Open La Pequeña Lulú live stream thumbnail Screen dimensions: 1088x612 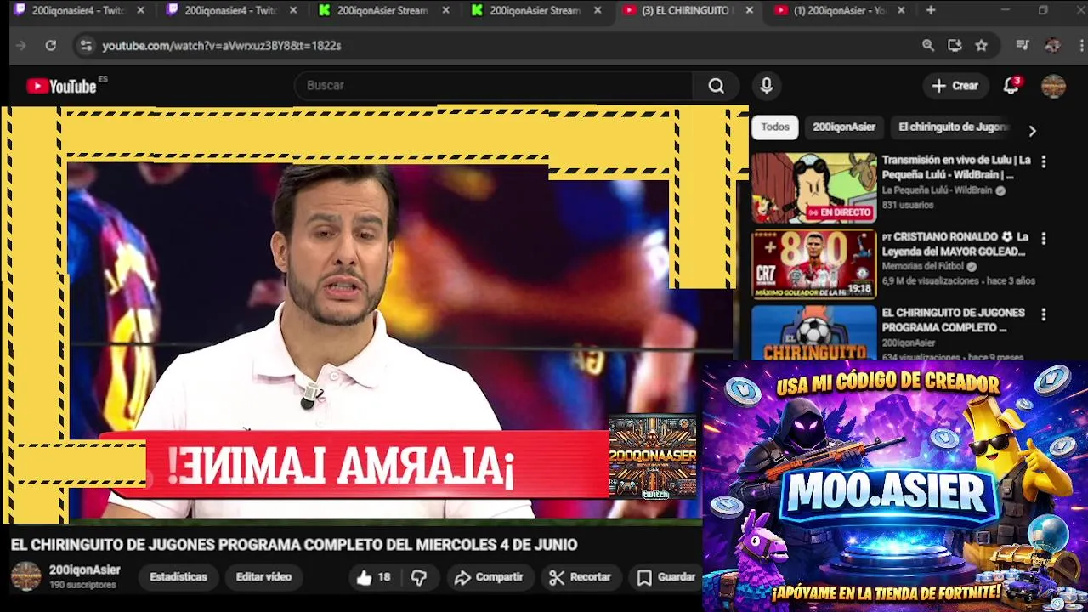tap(813, 188)
